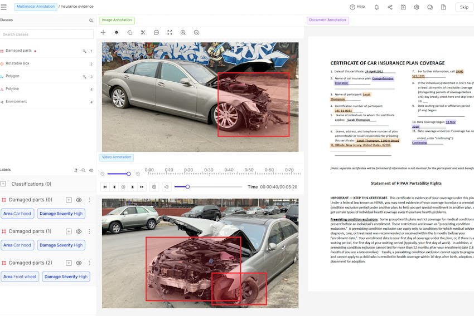The width and height of the screenshot is (474, 316).
Task: Click the fullscreen expand icon
Action: pyautogui.click(x=170, y=32)
